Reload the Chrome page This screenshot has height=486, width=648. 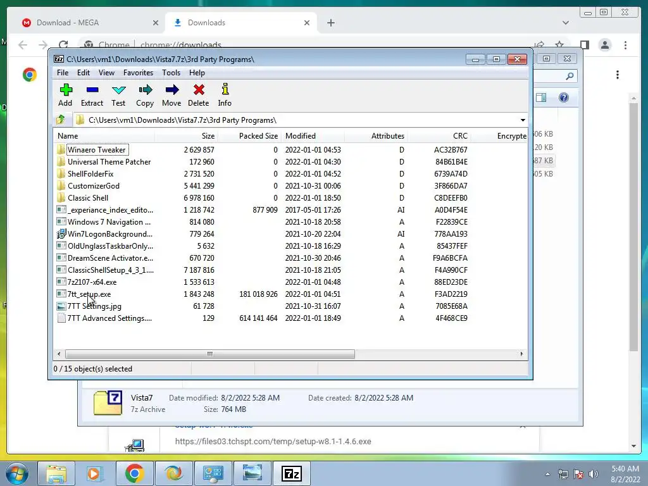pyautogui.click(x=63, y=45)
